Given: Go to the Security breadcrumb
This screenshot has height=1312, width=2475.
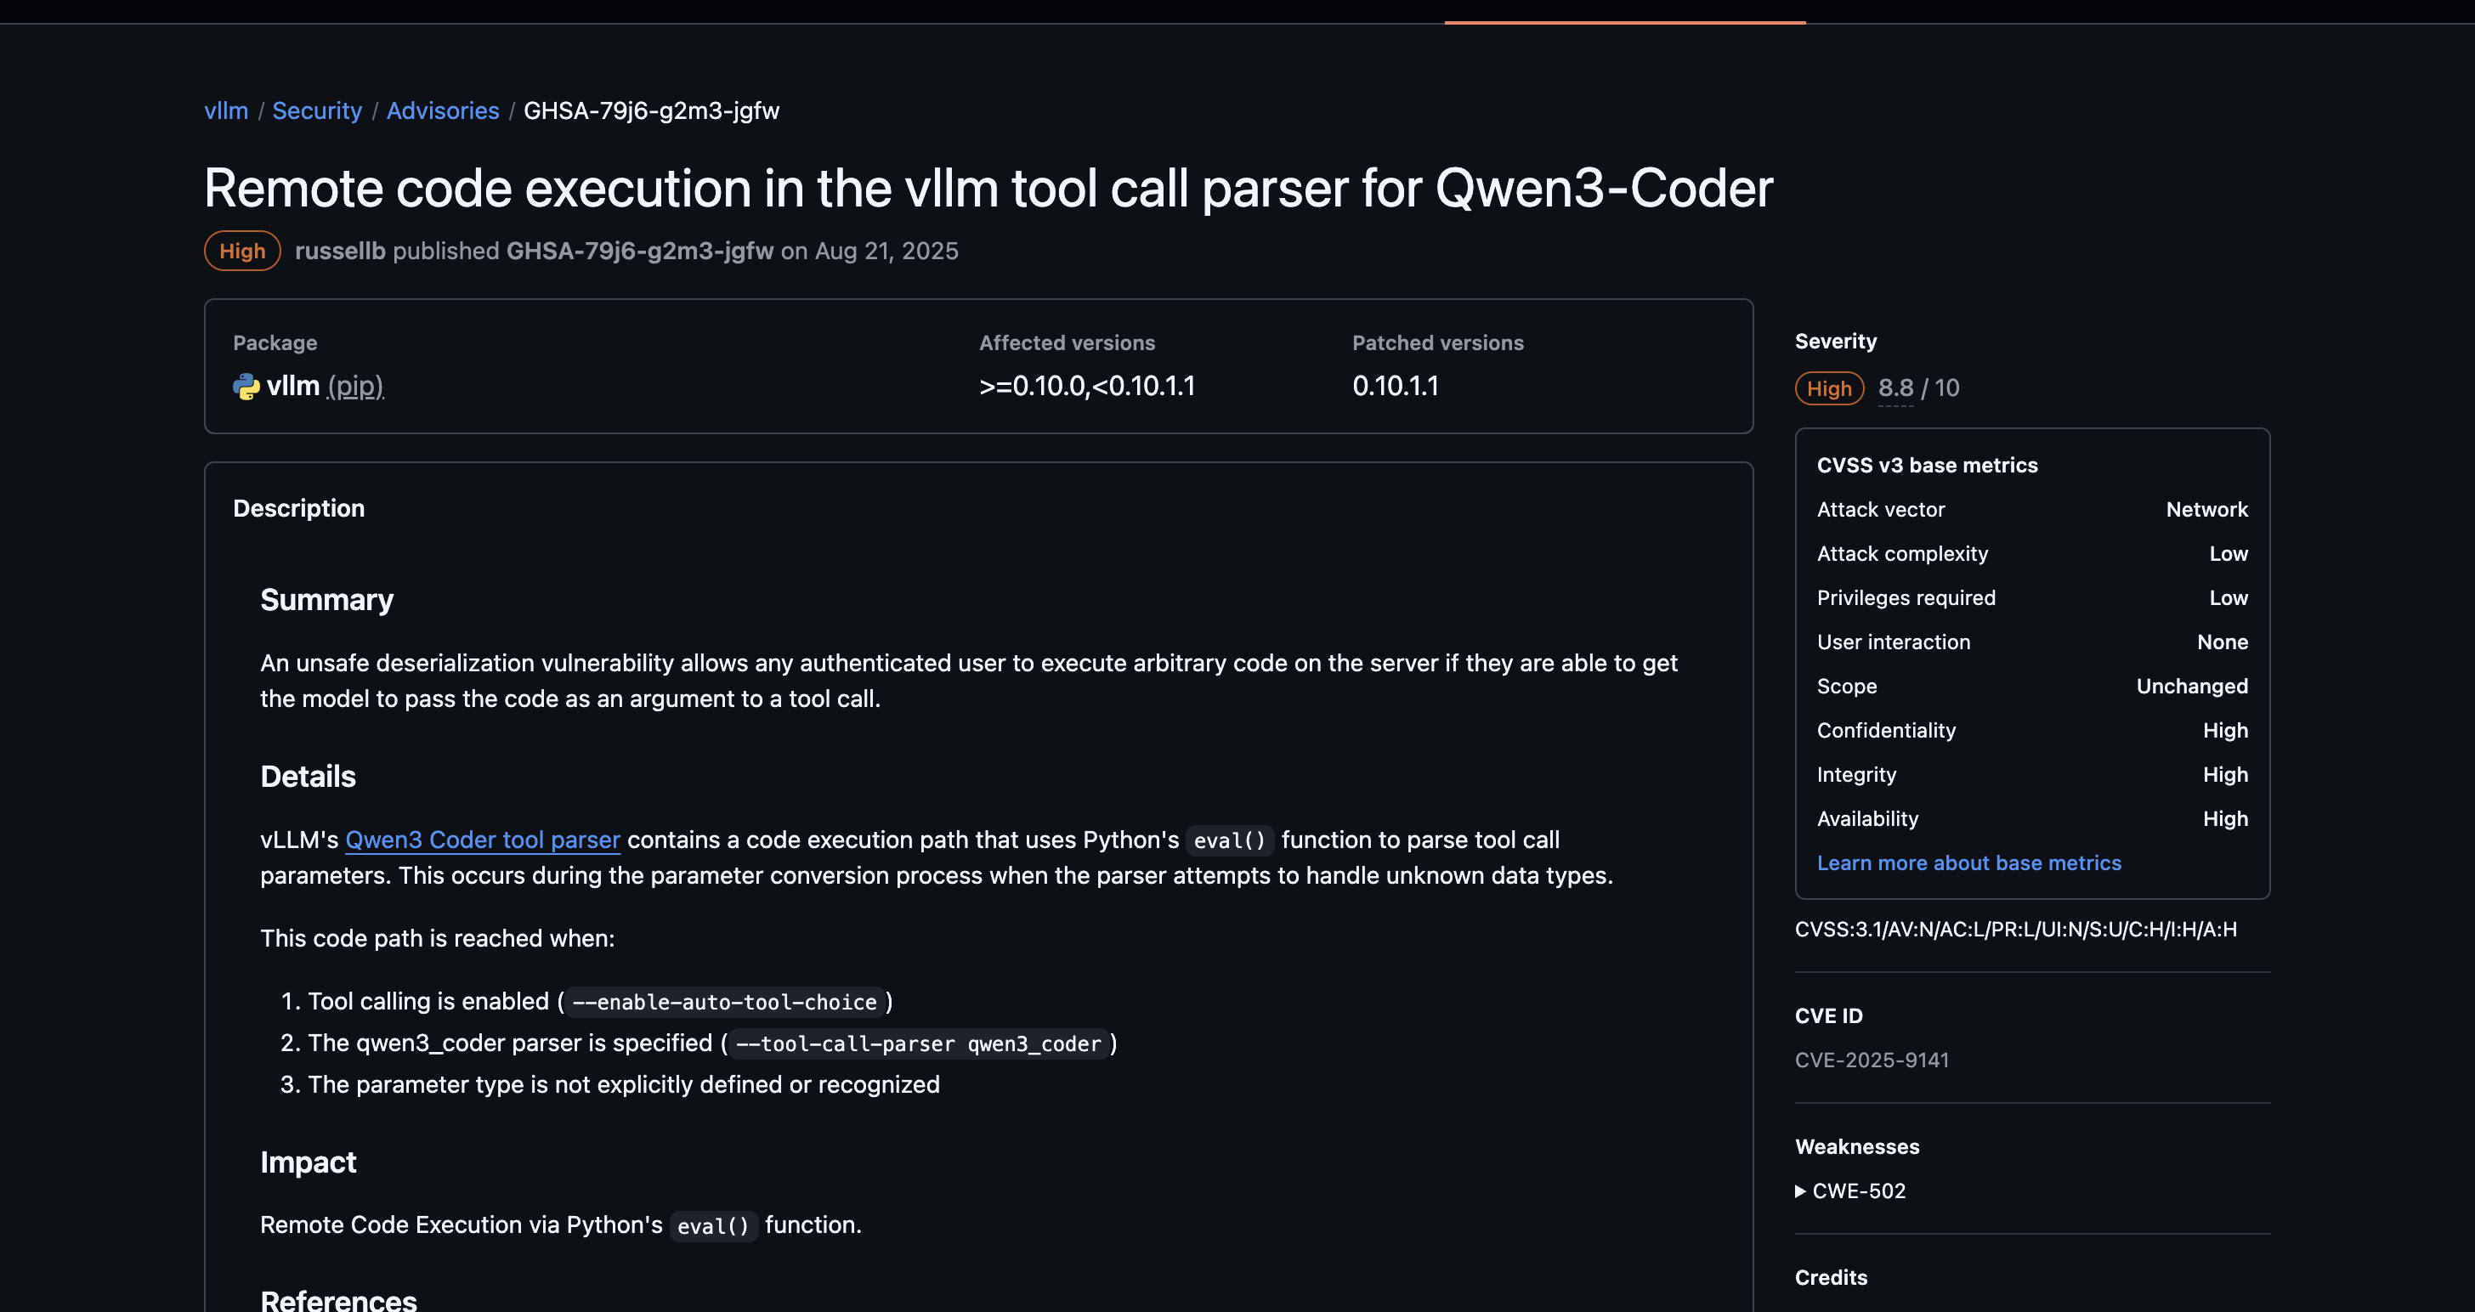Looking at the screenshot, I should [317, 110].
